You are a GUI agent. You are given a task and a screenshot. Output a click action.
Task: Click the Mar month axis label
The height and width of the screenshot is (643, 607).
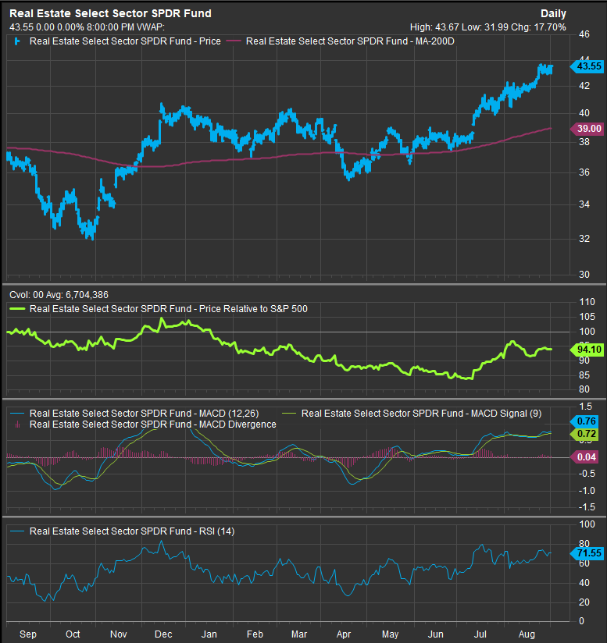click(299, 634)
